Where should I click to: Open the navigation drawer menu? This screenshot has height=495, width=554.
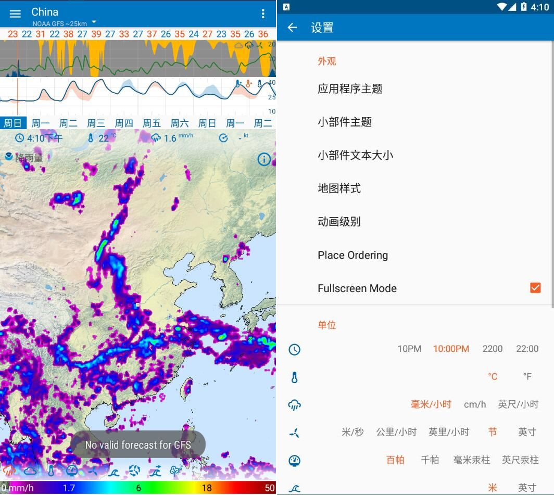pos(15,13)
